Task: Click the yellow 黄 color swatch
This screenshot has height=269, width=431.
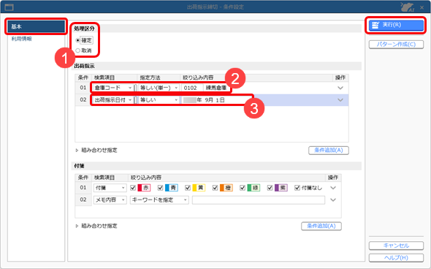Action: 199,188
